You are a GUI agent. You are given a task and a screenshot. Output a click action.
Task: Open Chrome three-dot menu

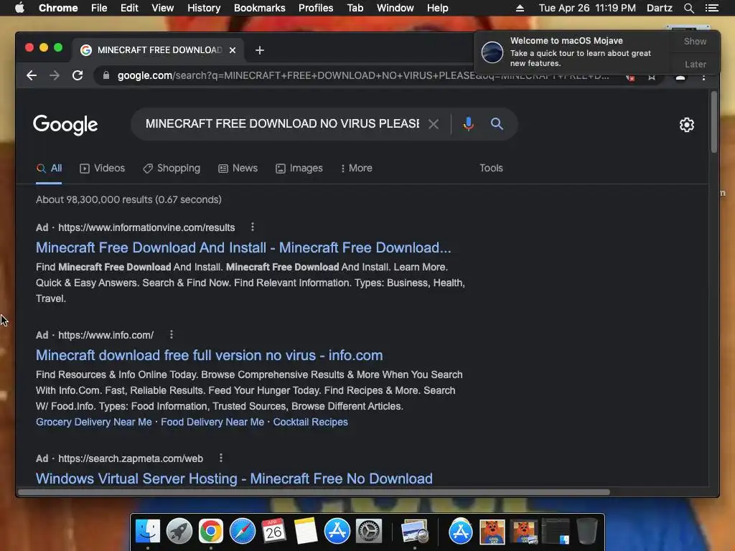703,76
